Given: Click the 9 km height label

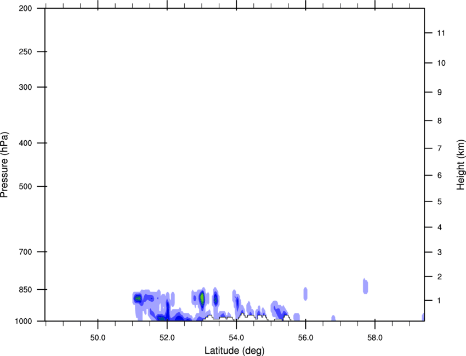Looking at the screenshot, I should pos(440,93).
